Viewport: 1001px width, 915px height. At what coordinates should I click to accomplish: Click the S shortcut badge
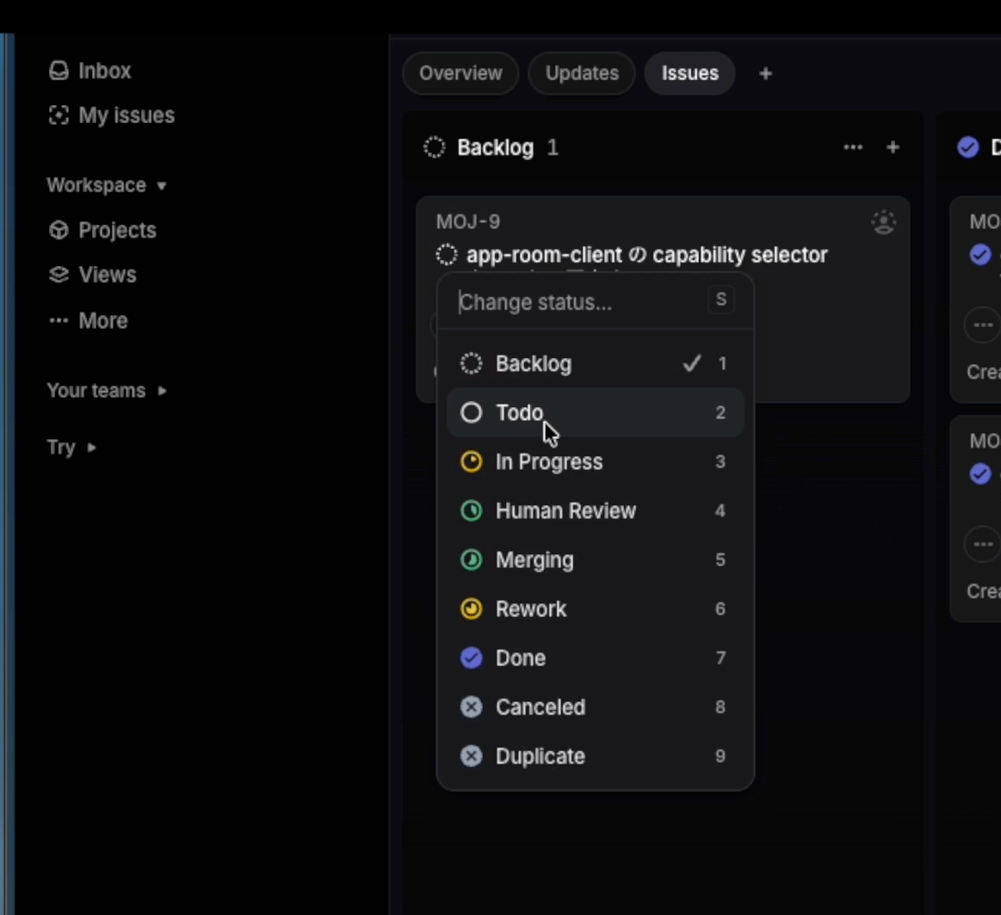(x=721, y=300)
